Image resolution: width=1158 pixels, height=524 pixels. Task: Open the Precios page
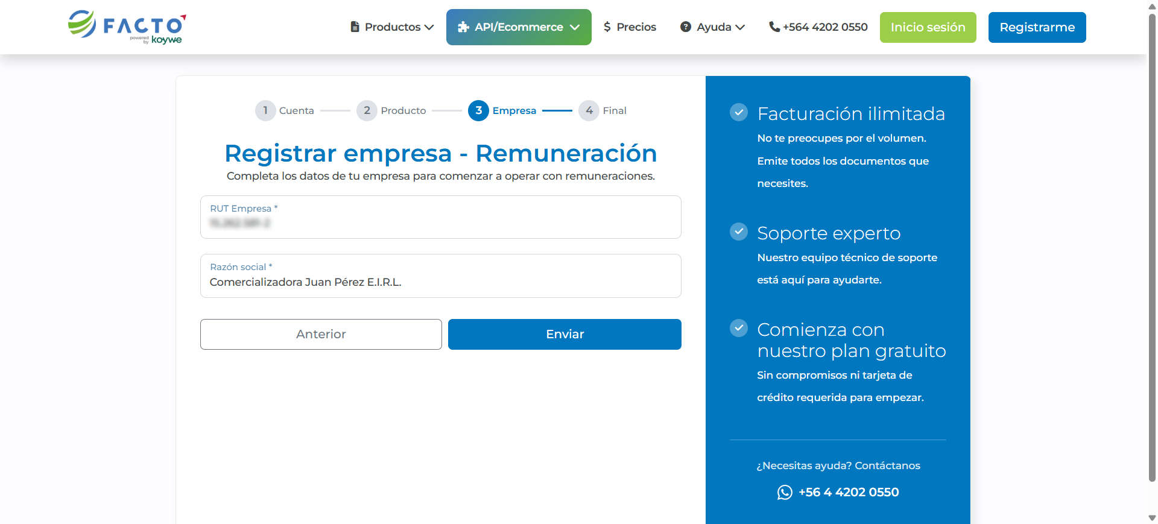(x=630, y=27)
